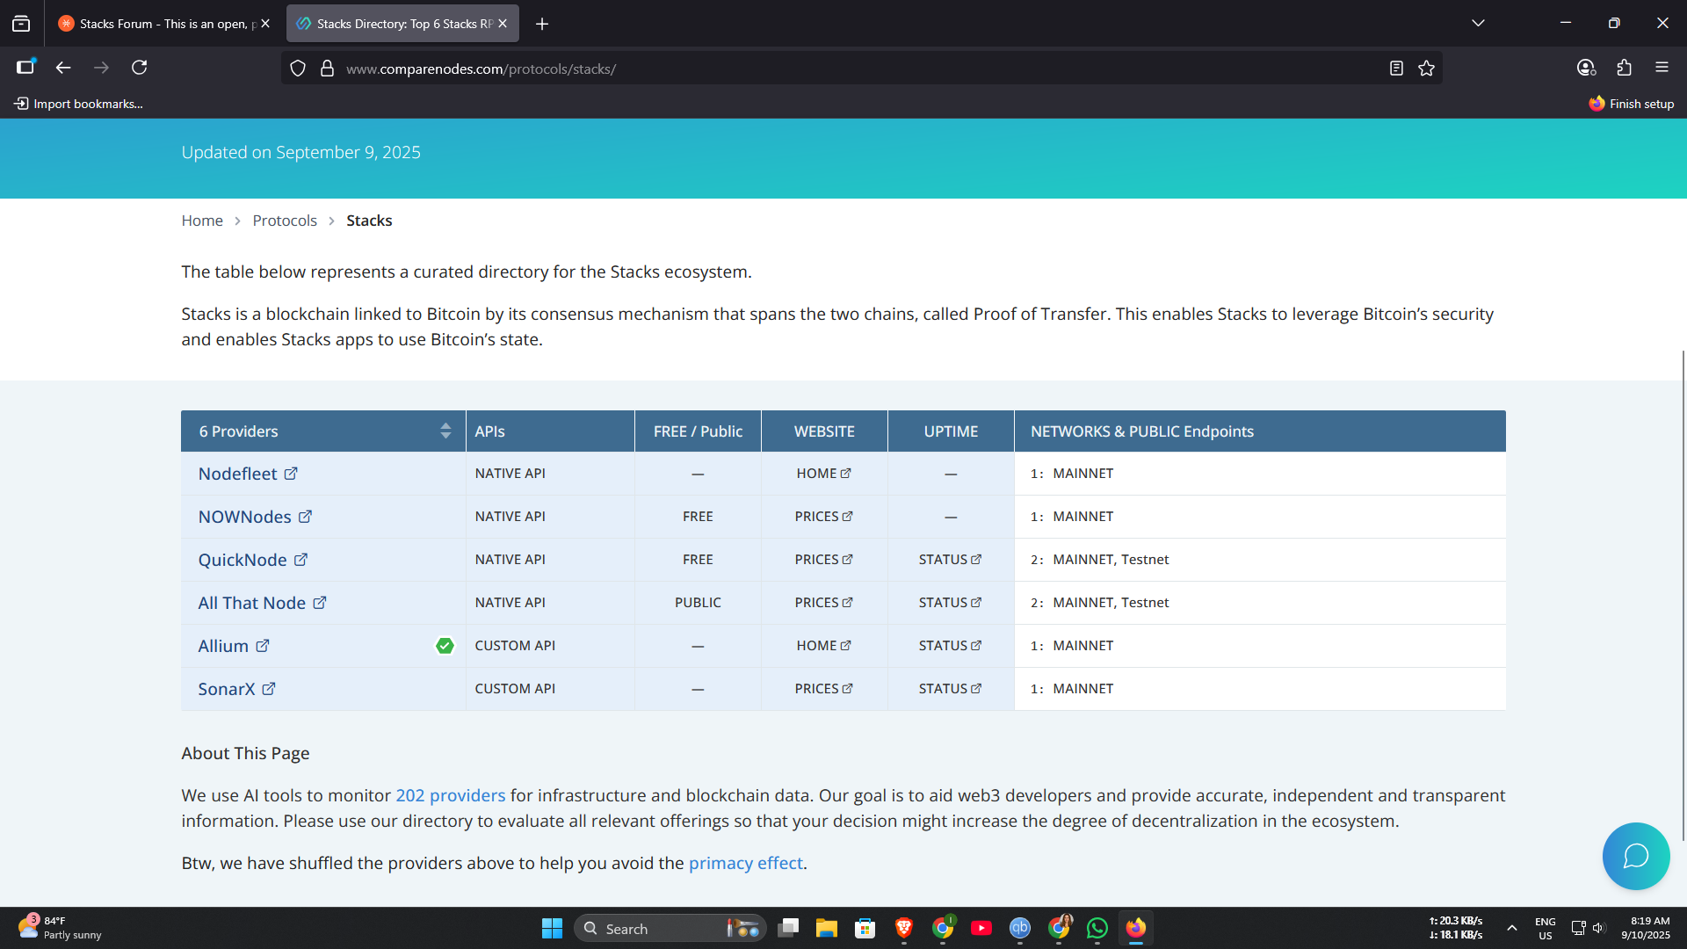Open Allium HOME website link
The height and width of the screenshot is (949, 1687).
tap(823, 646)
